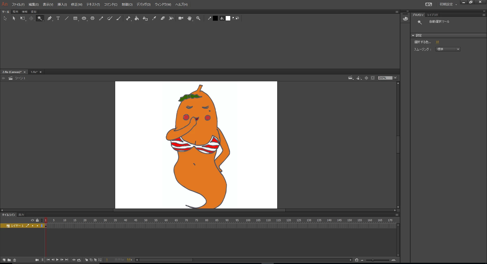Switch to the 1.fla document tab
Screen dimensions: 487x264
pos(34,72)
